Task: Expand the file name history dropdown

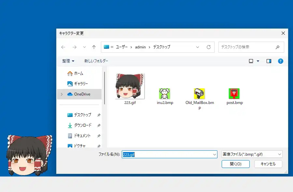Action: tap(214, 155)
